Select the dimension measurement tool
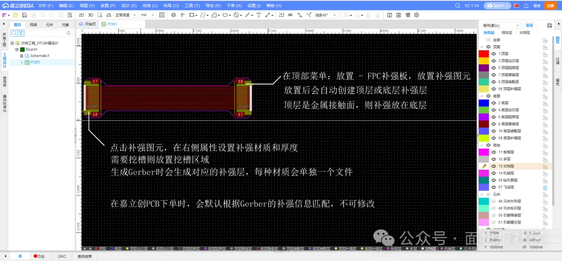This screenshot has width=562, height=261. click(267, 15)
